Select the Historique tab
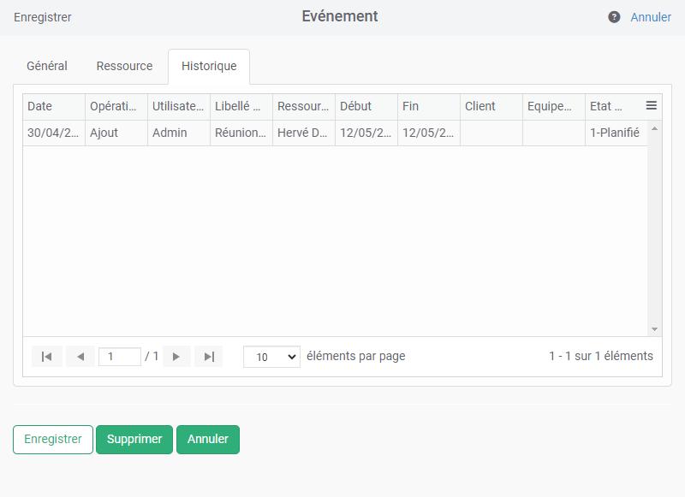The height and width of the screenshot is (497, 685). 209,66
